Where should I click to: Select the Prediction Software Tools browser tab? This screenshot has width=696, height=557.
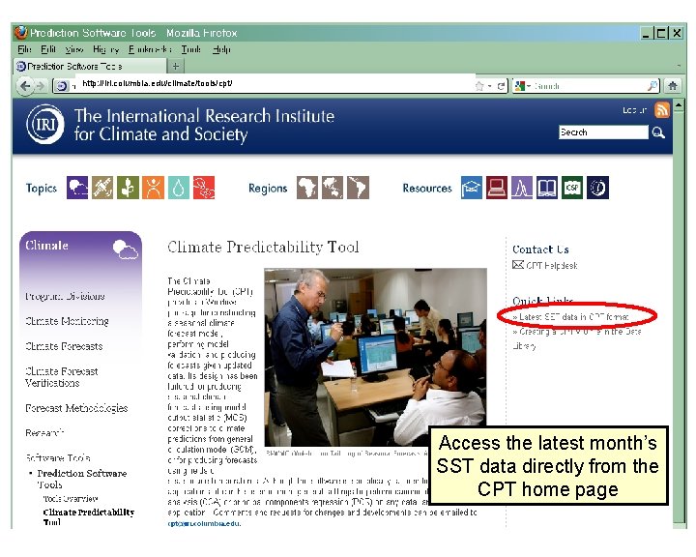pyautogui.click(x=90, y=67)
